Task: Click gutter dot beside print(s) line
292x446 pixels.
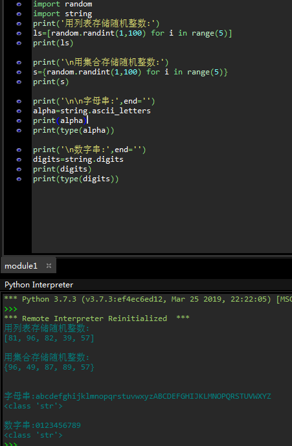Action: coord(19,82)
